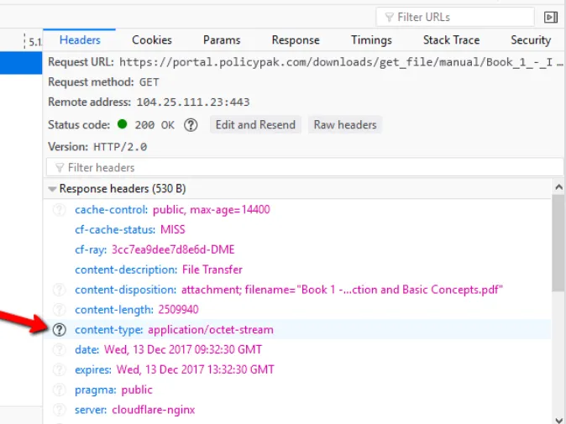Select content-length value 2509940
566x424 pixels.
178,310
